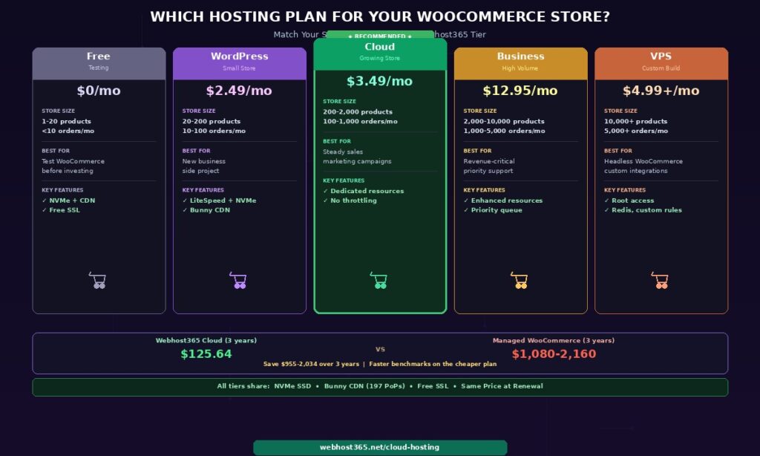This screenshot has width=760, height=456.
Task: Click the $1,080-2,160 Managed WooCommerce total
Action: click(x=554, y=354)
